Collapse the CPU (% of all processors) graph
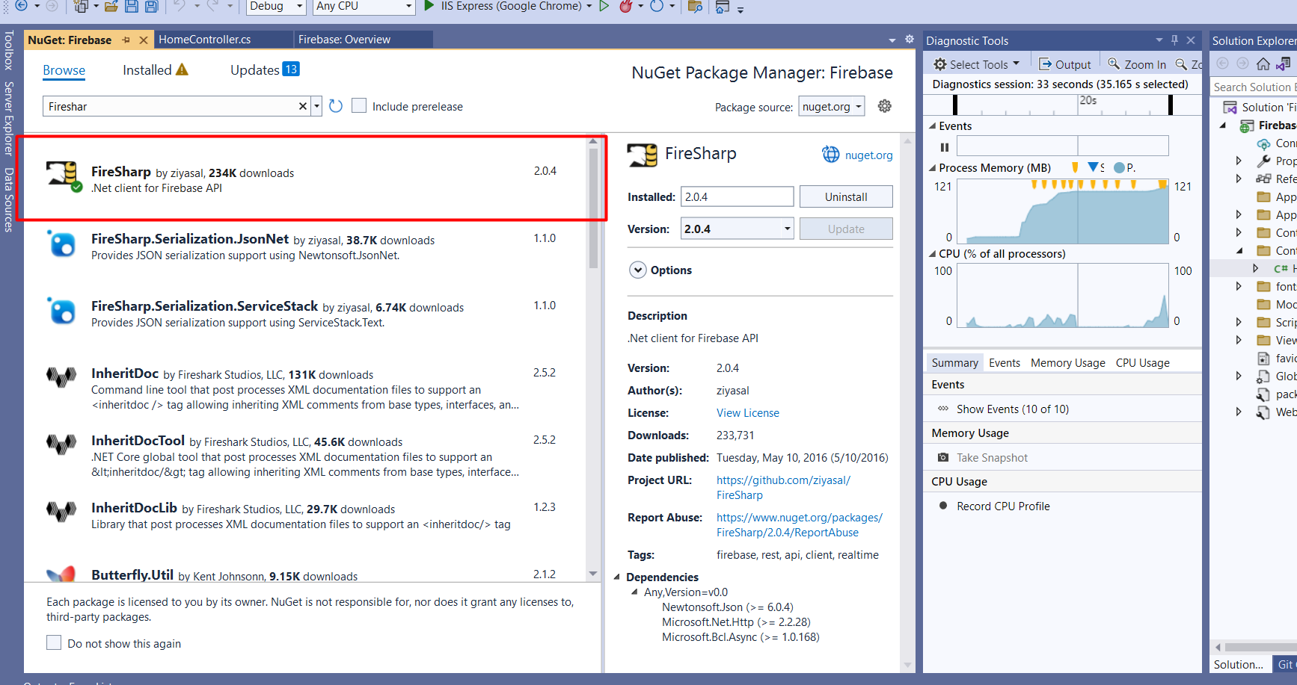 [x=932, y=253]
